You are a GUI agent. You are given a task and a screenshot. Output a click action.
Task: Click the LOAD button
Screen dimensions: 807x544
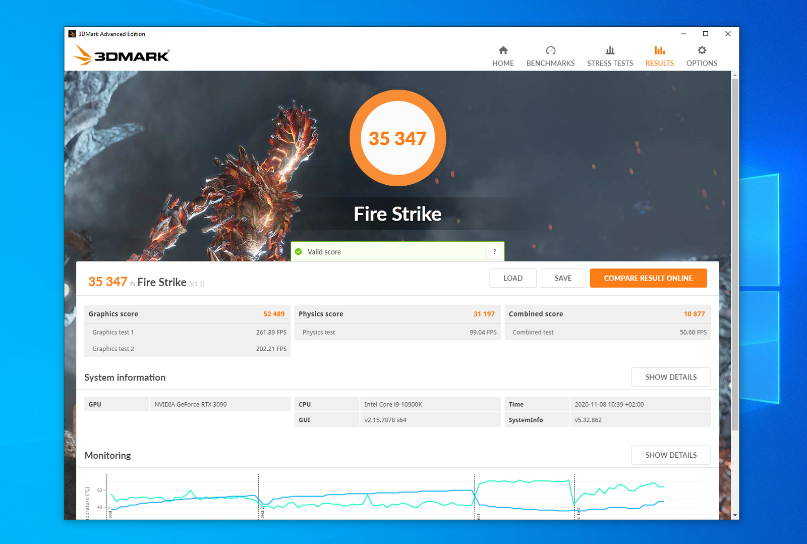pos(513,278)
